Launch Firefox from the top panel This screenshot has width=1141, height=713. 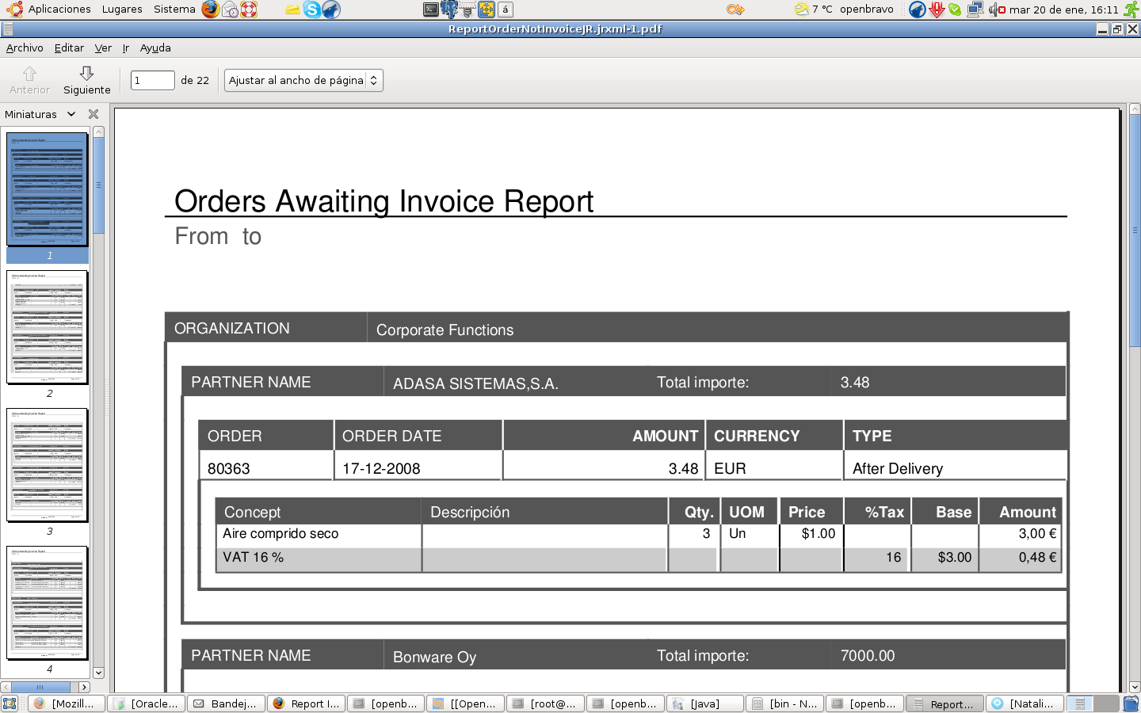point(210,10)
